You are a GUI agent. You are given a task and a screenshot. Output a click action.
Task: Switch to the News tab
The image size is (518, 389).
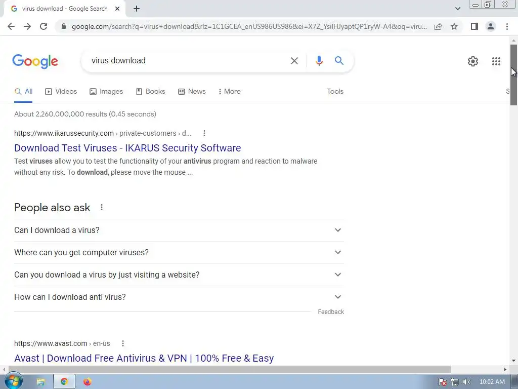tap(192, 92)
